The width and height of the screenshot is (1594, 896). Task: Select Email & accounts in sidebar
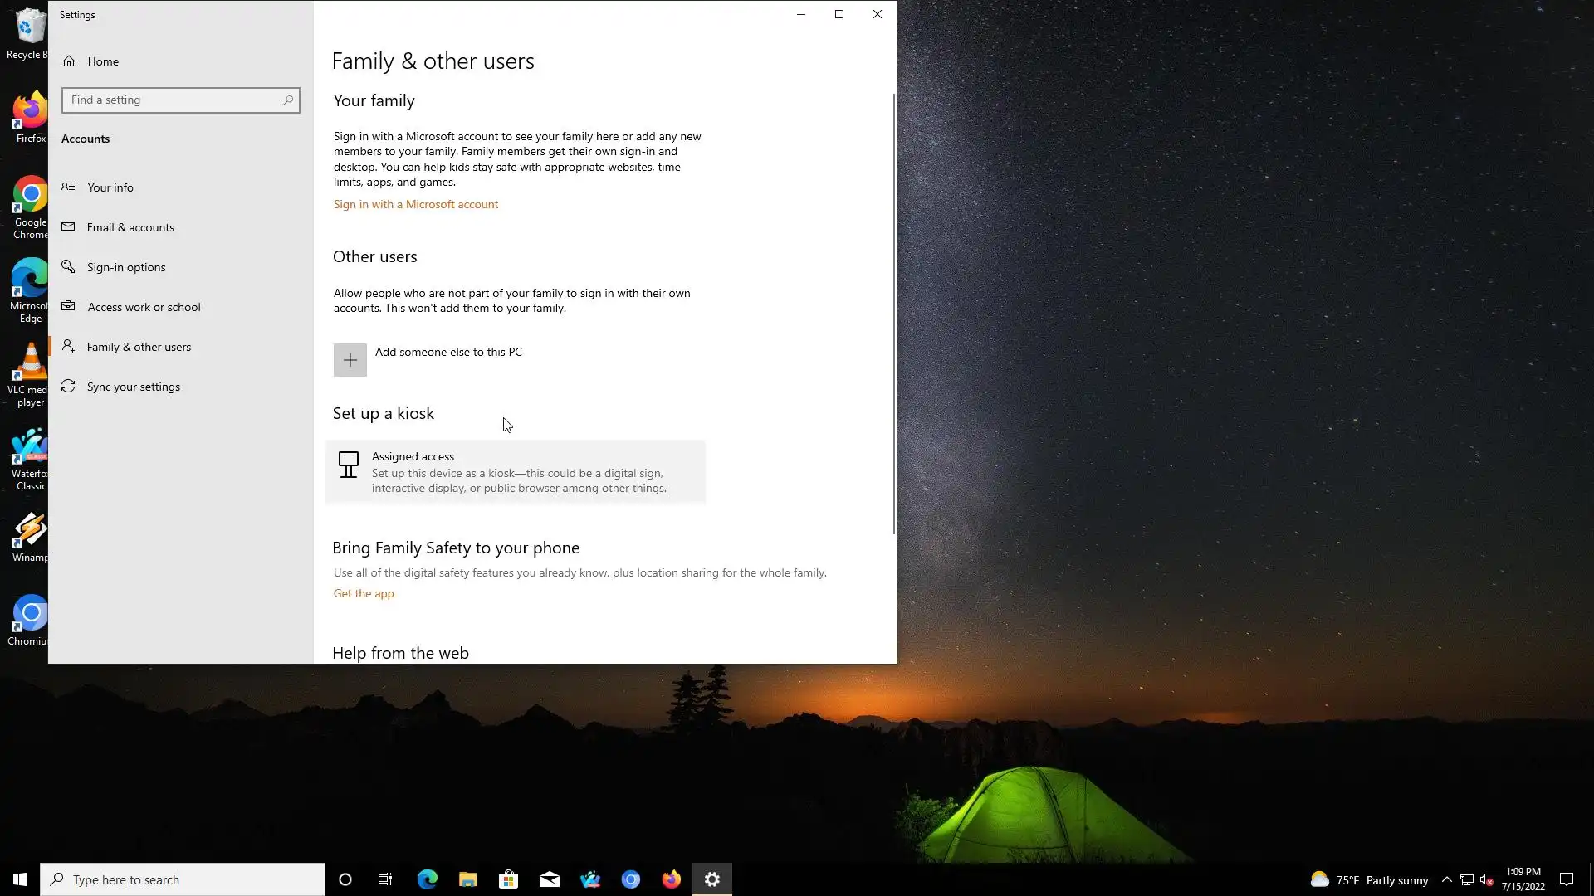pos(130,227)
